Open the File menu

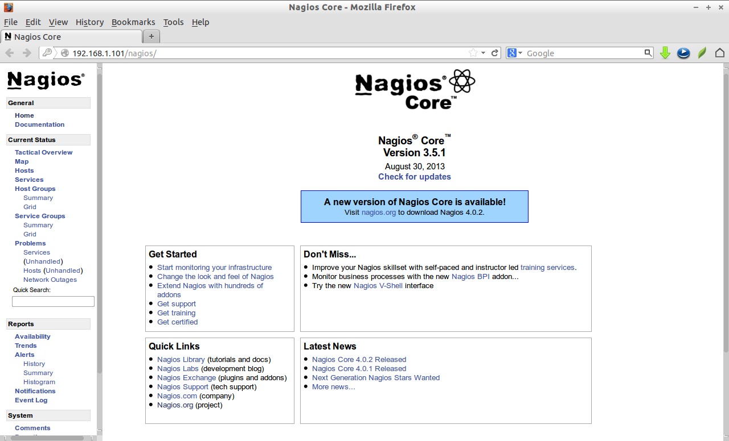pyautogui.click(x=11, y=22)
